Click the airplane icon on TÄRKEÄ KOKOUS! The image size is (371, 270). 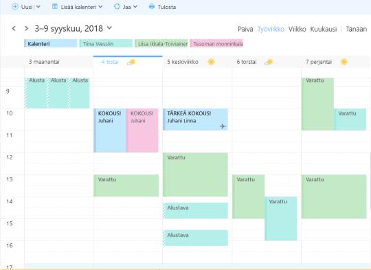click(223, 126)
